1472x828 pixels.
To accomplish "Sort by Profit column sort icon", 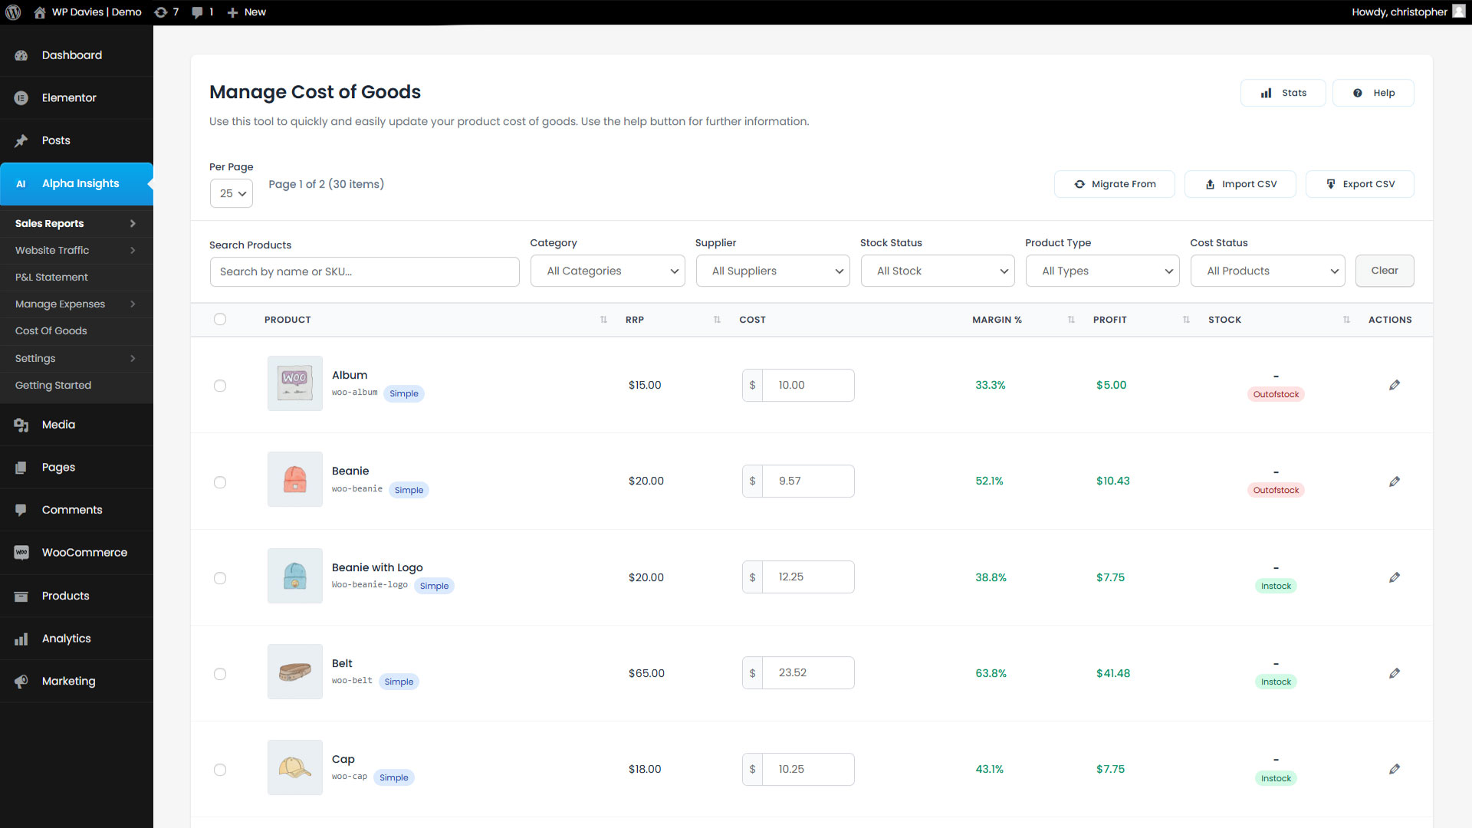I will pyautogui.click(x=1186, y=320).
